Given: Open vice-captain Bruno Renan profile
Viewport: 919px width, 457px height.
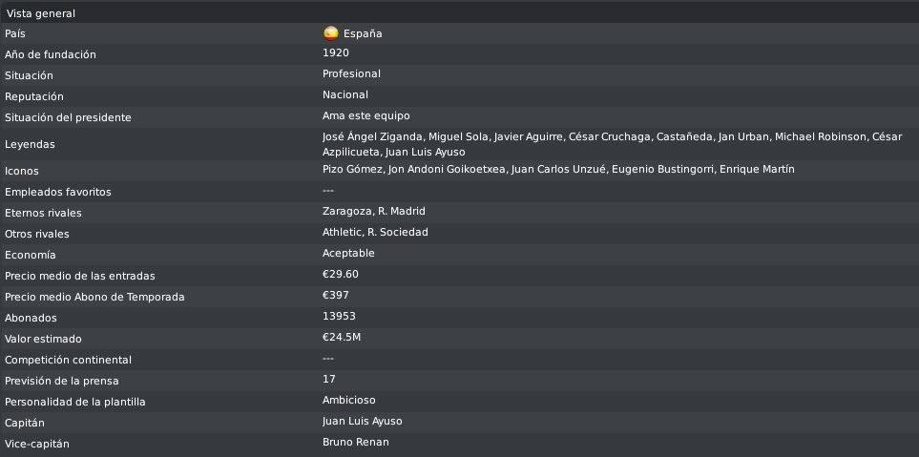Looking at the screenshot, I should (x=355, y=443).
